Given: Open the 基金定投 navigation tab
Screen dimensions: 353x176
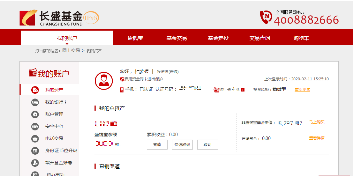Looking at the screenshot, I should pos(218,38).
